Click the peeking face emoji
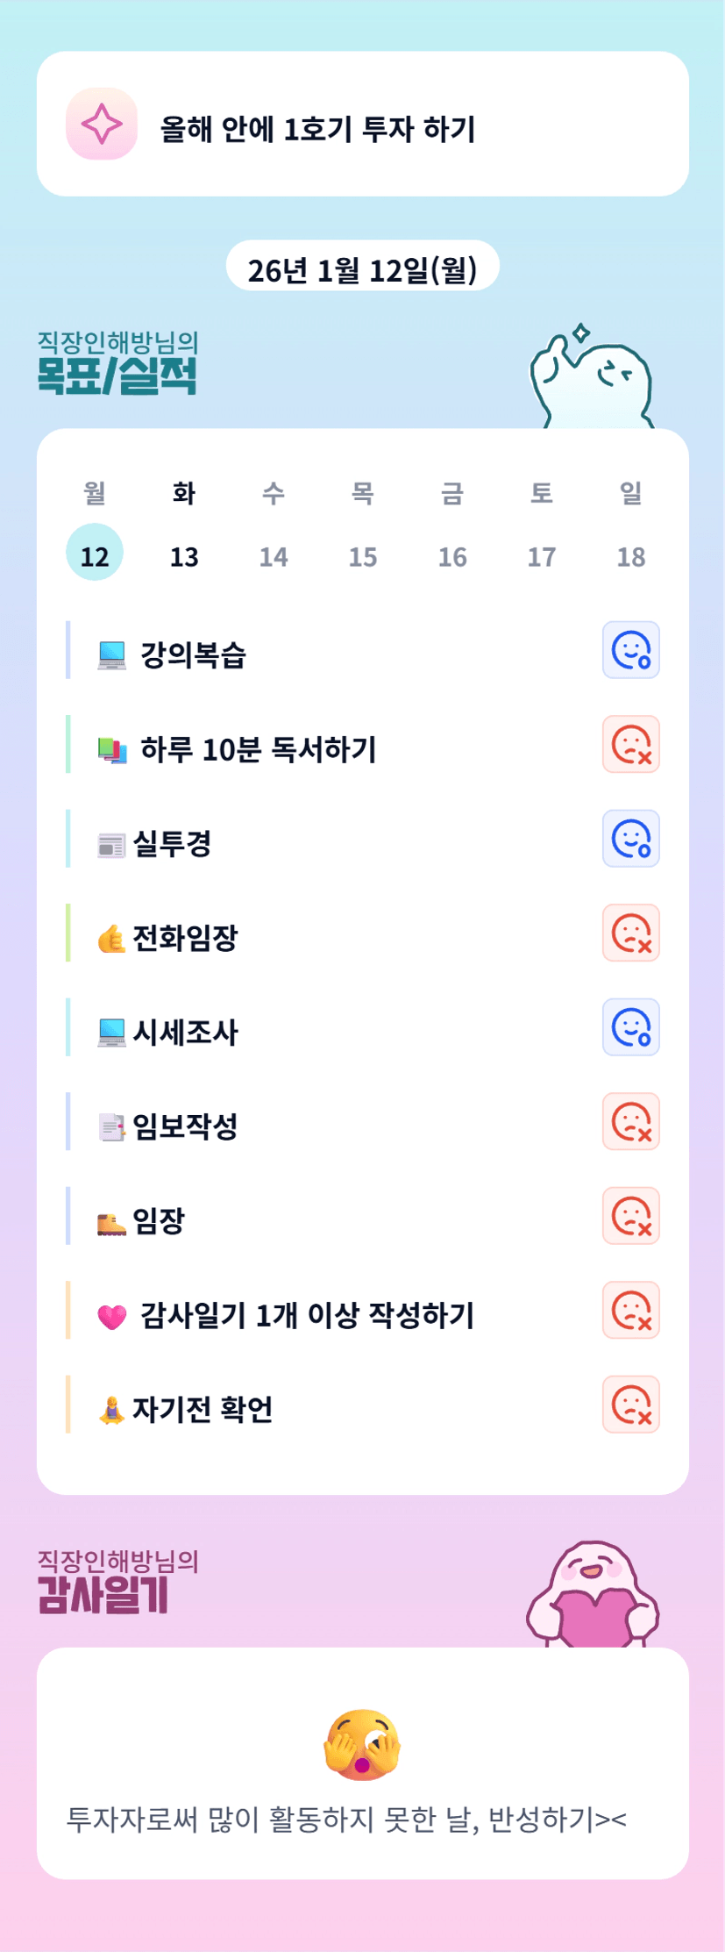Screen dimensions: 725x1952 (362, 1744)
